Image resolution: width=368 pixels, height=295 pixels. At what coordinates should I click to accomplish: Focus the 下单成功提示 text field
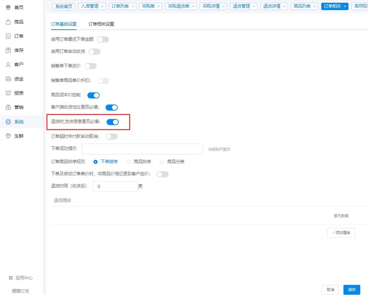142,149
